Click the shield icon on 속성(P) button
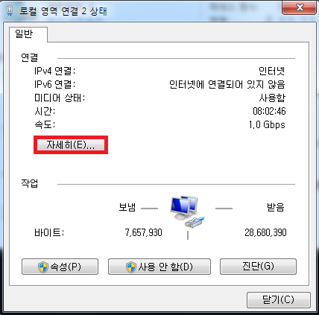 pyautogui.click(x=43, y=267)
